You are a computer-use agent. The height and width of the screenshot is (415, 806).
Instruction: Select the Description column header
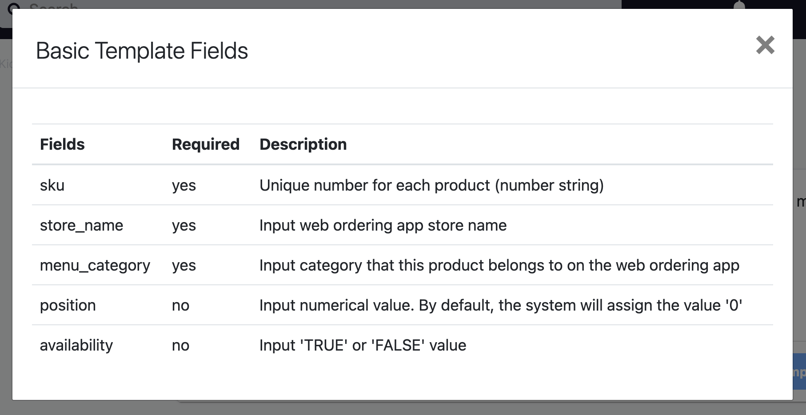pyautogui.click(x=303, y=144)
